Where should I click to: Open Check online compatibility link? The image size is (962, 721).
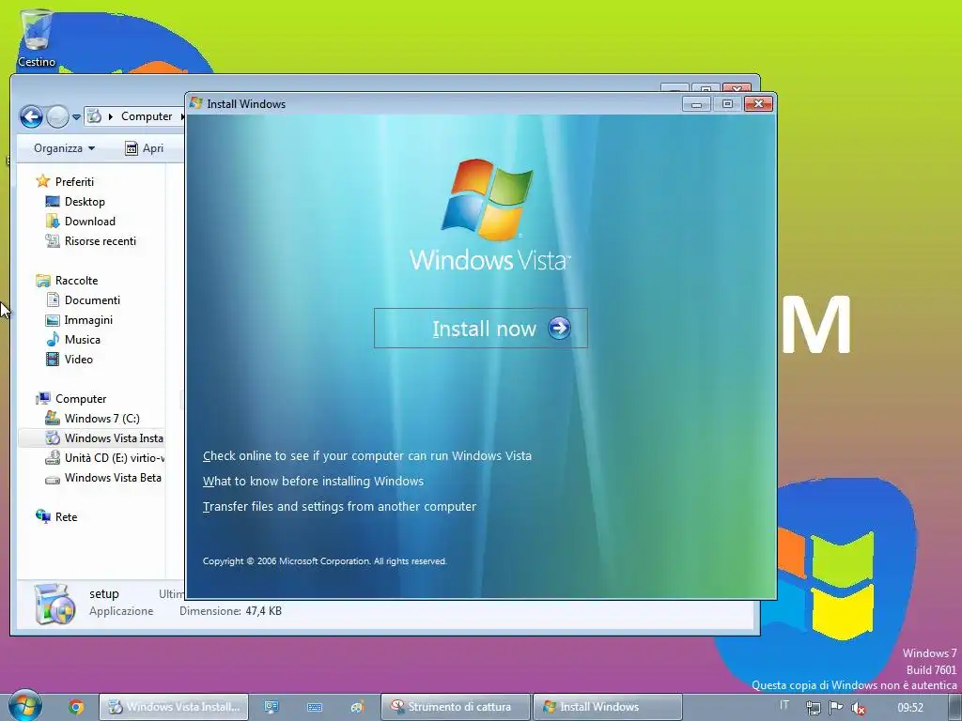coord(367,455)
